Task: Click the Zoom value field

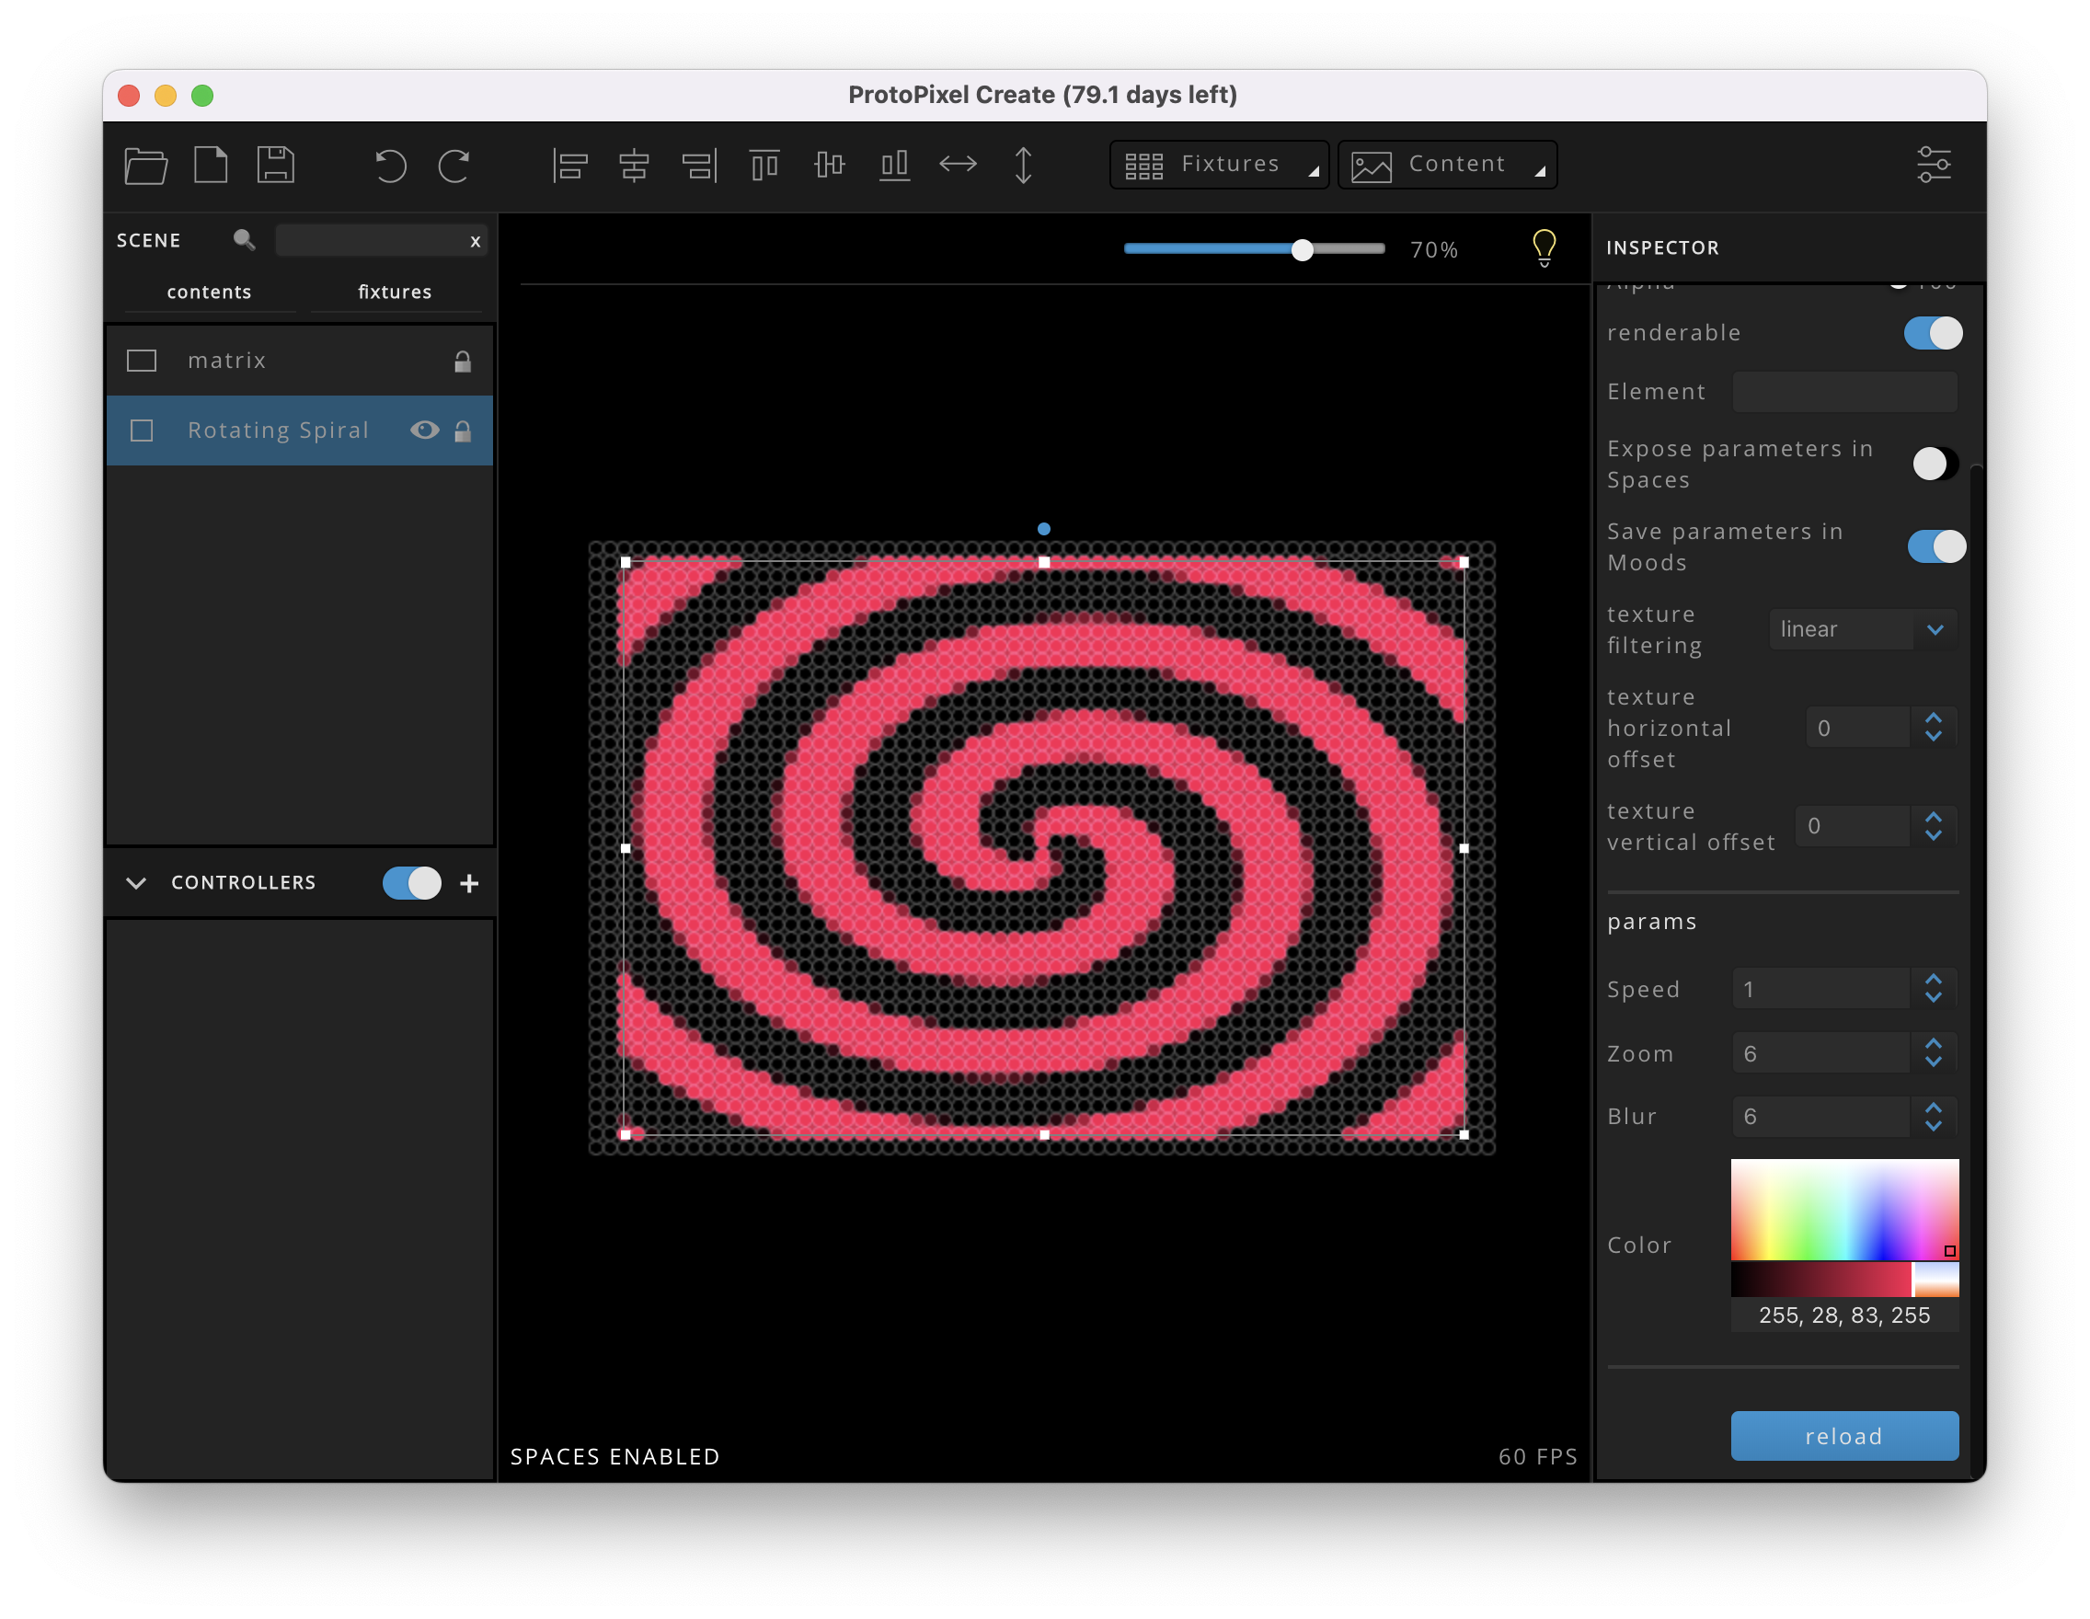Action: tap(1820, 1053)
